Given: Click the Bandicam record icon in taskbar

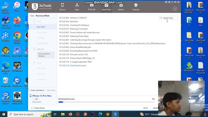Looking at the screenshot, I should click(x=78, y=114).
